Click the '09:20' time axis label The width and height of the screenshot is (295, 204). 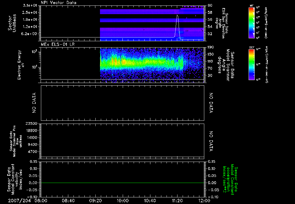pyautogui.click(x=95, y=201)
